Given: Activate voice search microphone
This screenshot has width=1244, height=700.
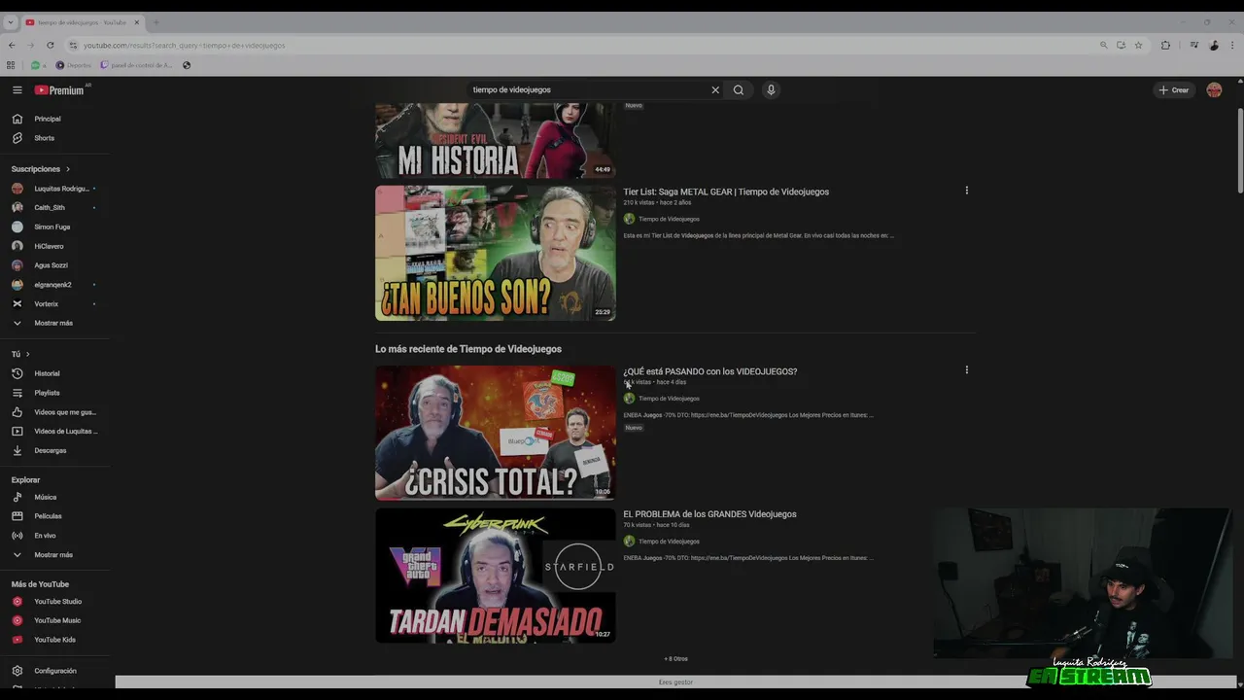Looking at the screenshot, I should pos(771,89).
